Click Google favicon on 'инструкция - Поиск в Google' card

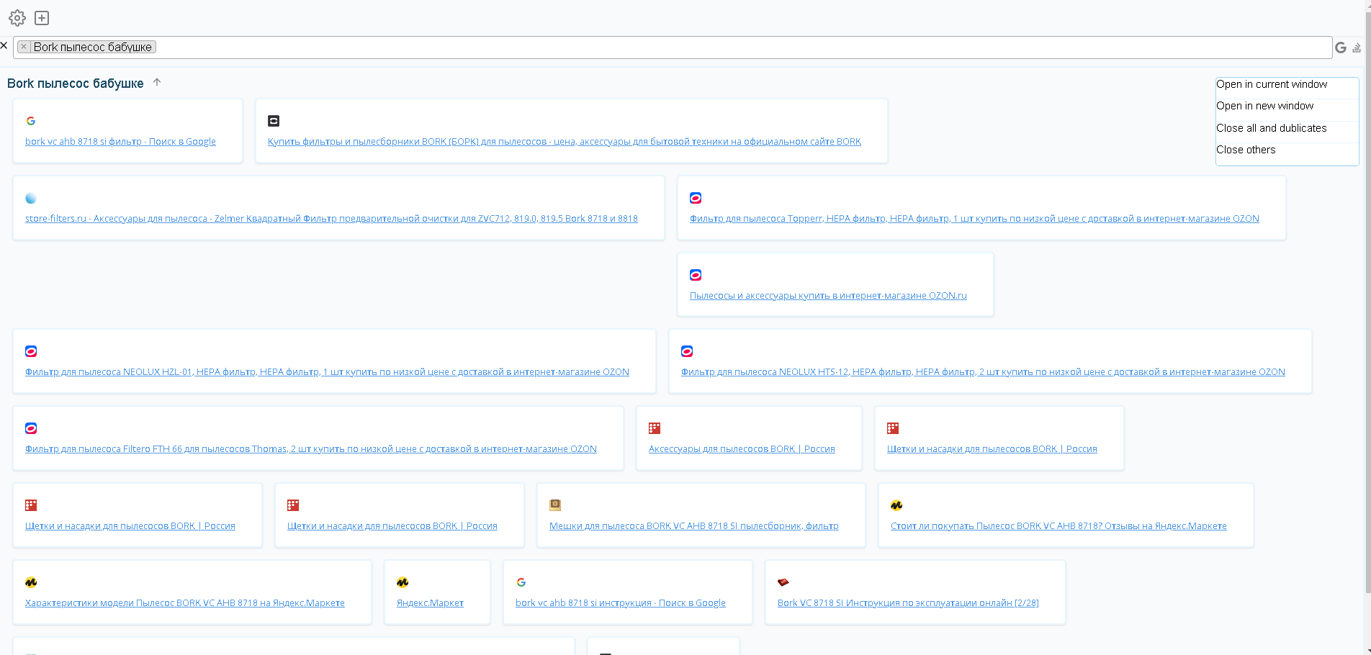[x=521, y=582]
